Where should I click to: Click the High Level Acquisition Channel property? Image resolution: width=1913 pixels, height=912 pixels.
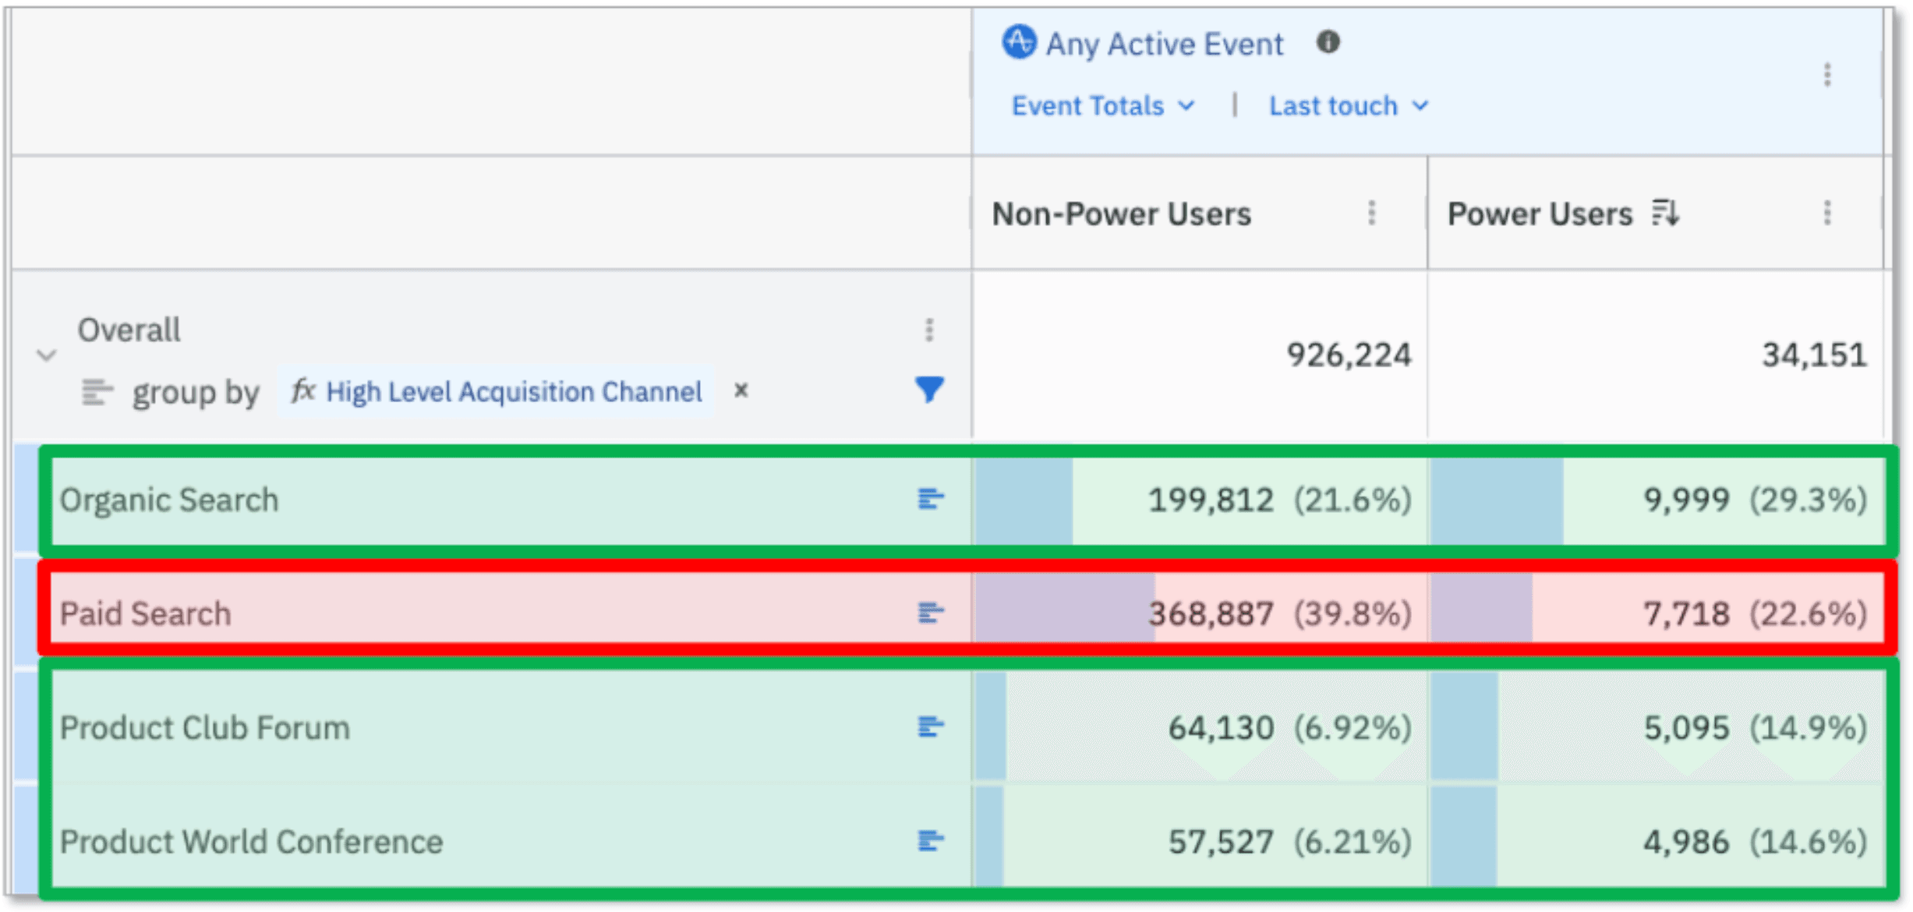click(513, 391)
